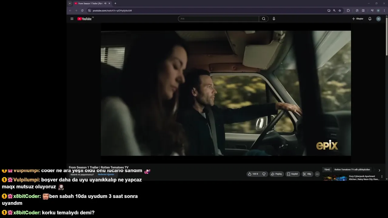Open the browser extensions puzzle icon
The height and width of the screenshot is (218, 388).
pyautogui.click(x=348, y=11)
